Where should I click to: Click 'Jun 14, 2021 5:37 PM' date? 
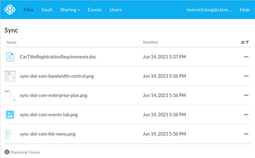[165, 57]
